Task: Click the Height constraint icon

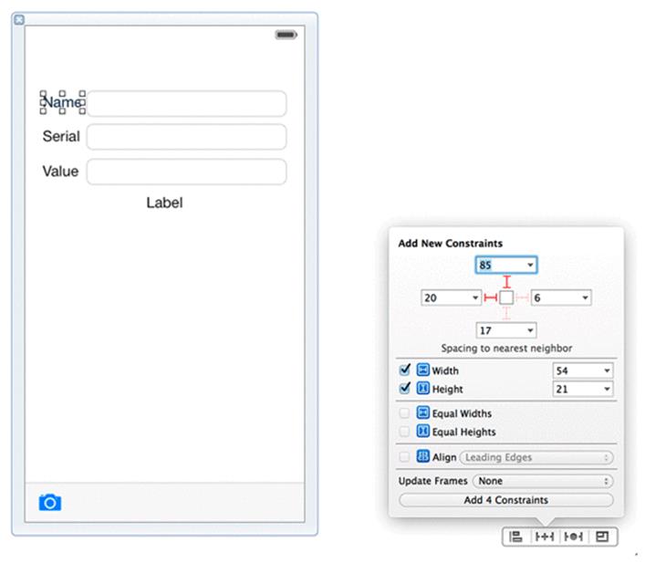Action: pyautogui.click(x=423, y=388)
